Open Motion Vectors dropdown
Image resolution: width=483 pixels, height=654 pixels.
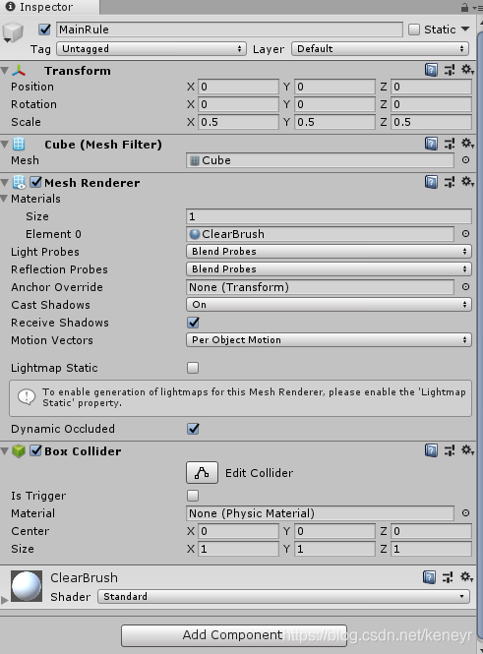tap(329, 340)
